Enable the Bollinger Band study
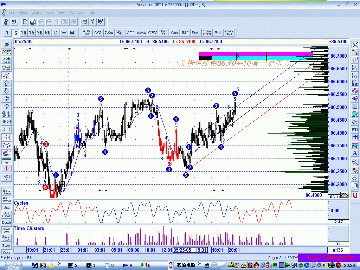This screenshot has width=360, height=270. [x=6, y=214]
